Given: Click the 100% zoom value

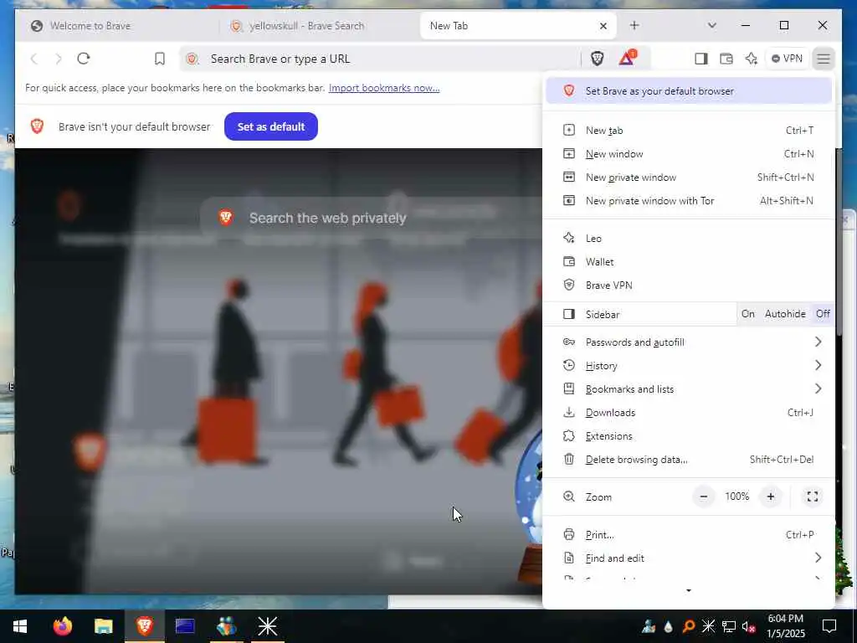Looking at the screenshot, I should click(x=736, y=496).
